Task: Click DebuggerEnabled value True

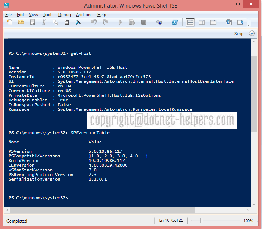Action: (x=63, y=100)
